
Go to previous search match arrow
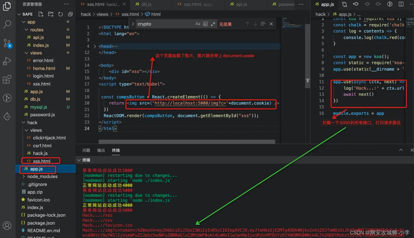coord(247,24)
